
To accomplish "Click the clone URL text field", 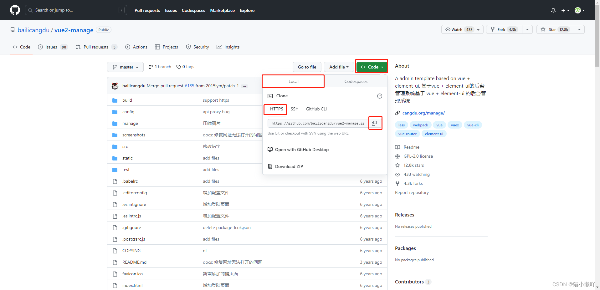I will pos(317,123).
